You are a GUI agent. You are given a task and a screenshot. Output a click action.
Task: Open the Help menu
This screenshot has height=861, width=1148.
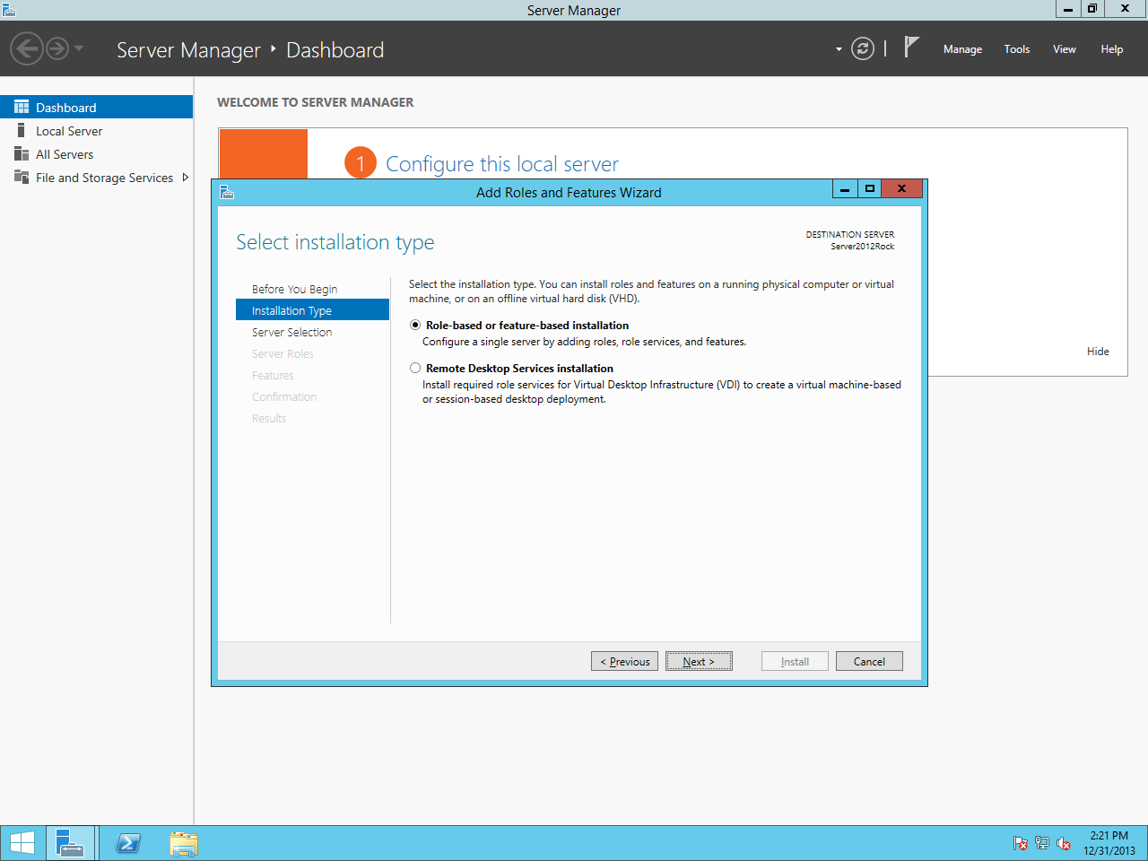[x=1112, y=49]
